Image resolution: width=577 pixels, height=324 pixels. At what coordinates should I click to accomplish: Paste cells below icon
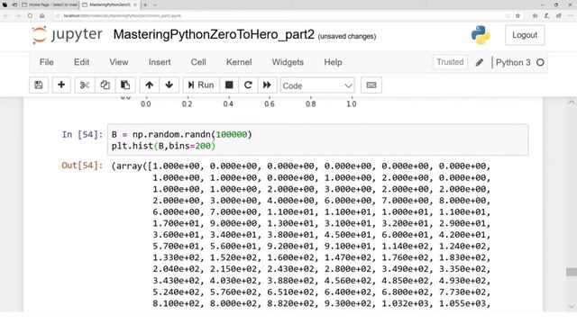pyautogui.click(x=125, y=85)
